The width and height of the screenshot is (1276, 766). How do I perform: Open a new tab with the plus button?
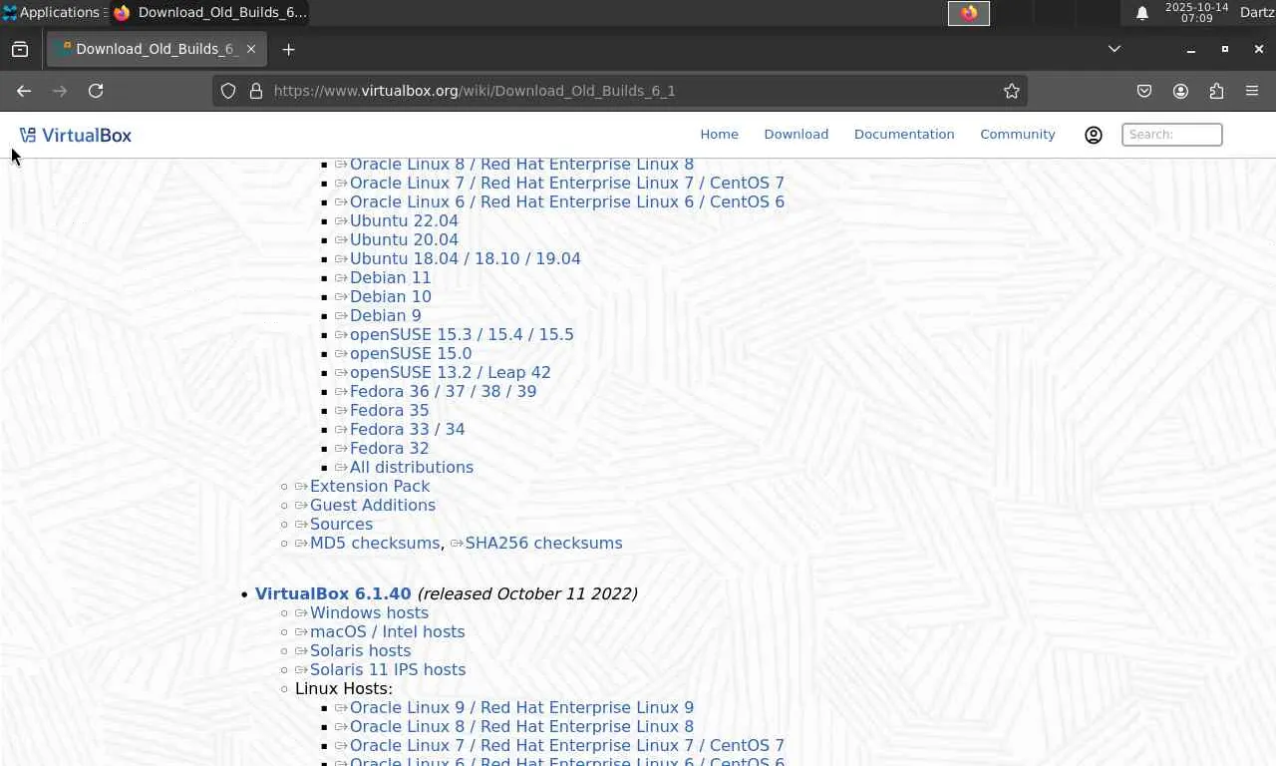coord(288,49)
